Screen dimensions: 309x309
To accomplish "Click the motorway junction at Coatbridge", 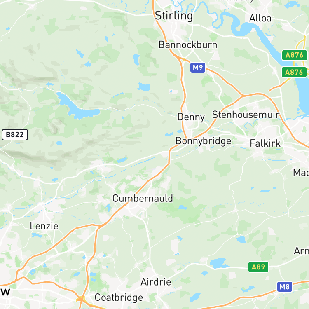I will point(81,300).
